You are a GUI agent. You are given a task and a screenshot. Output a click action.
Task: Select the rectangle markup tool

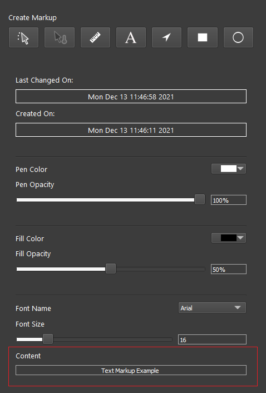203,37
